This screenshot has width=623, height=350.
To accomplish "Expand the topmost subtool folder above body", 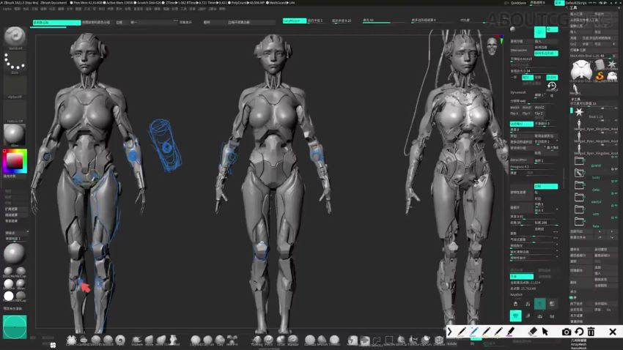I will [x=579, y=160].
